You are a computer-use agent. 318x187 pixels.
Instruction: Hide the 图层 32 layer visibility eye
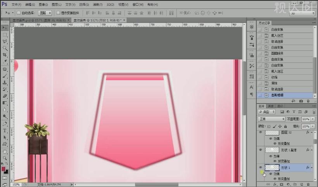pos(261,132)
